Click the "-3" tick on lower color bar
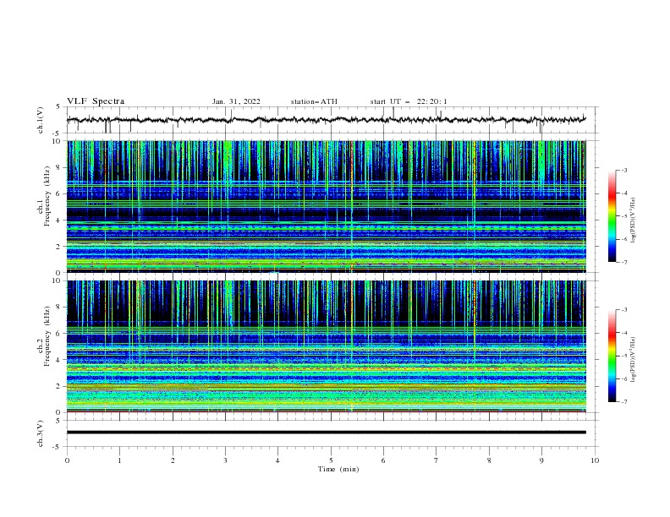This screenshot has width=670, height=517. tap(623, 310)
